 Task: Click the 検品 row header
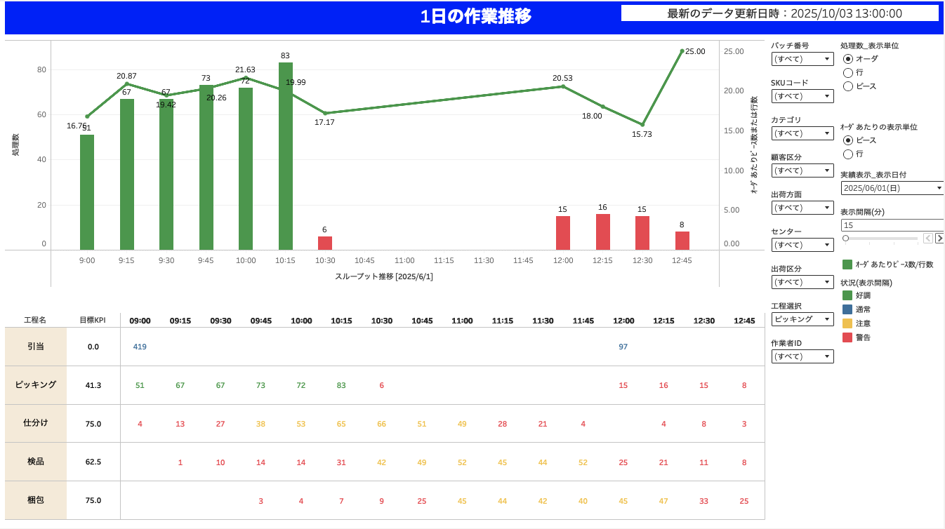click(36, 462)
